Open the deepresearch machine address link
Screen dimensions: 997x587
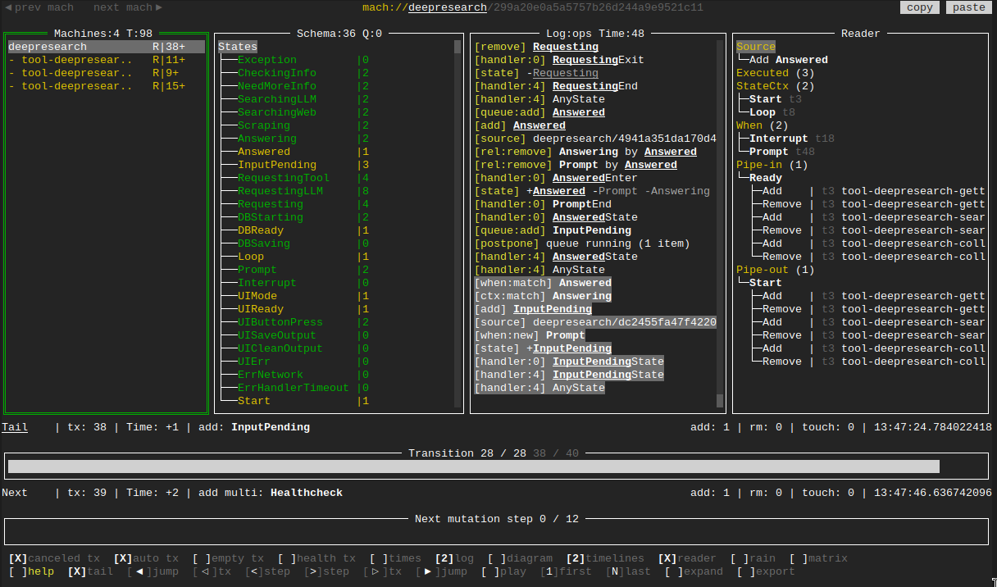click(x=448, y=7)
